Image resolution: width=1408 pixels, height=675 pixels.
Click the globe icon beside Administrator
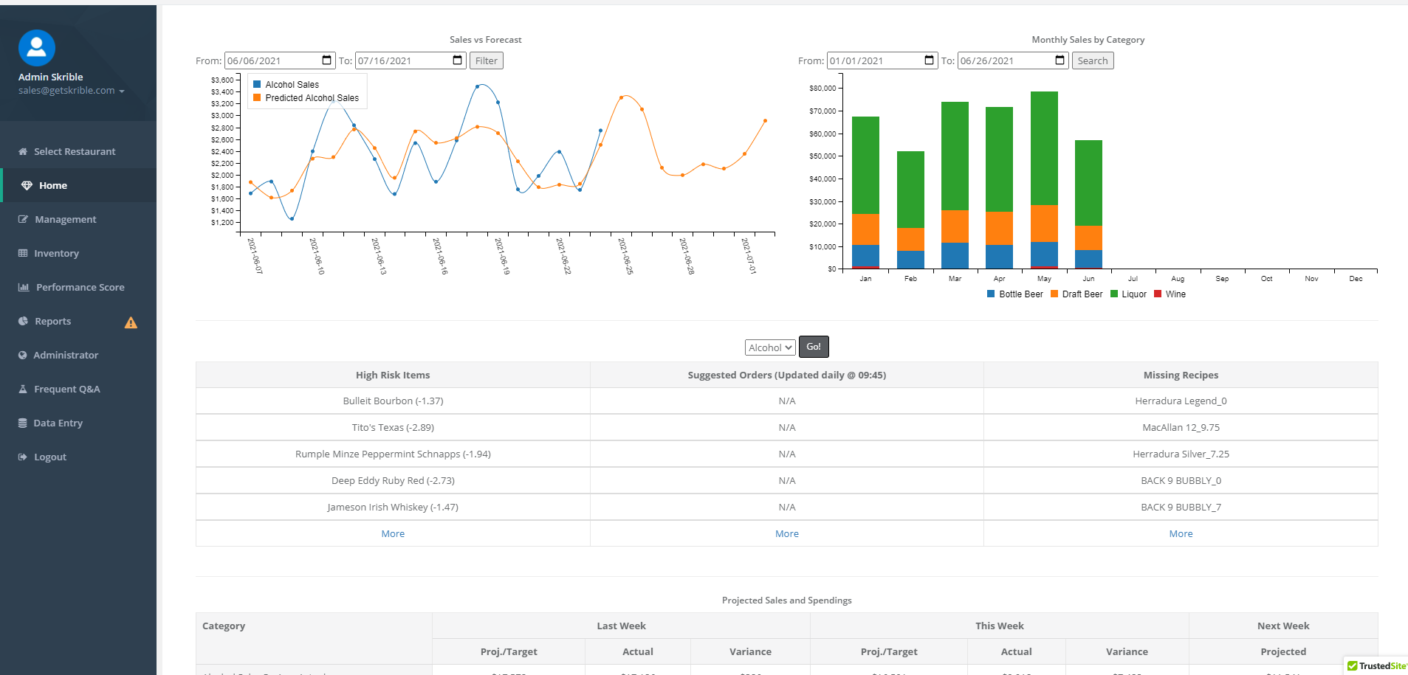pyautogui.click(x=23, y=355)
